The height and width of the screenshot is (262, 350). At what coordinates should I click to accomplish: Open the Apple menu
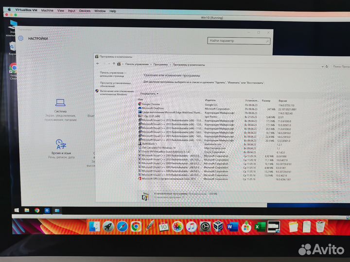pyautogui.click(x=9, y=10)
